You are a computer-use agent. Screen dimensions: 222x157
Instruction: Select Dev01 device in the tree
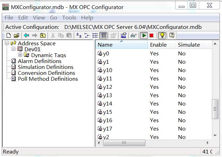pos(33,49)
